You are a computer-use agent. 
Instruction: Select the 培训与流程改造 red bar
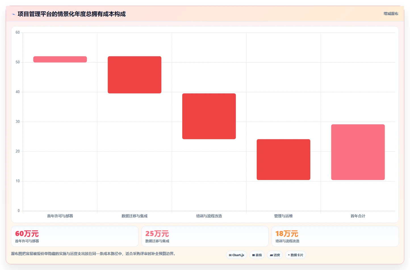tap(209, 116)
